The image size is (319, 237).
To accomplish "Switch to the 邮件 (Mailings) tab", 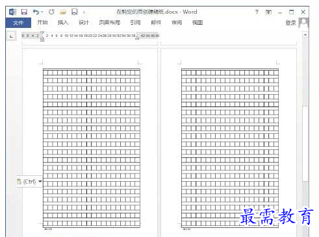I will [156, 22].
